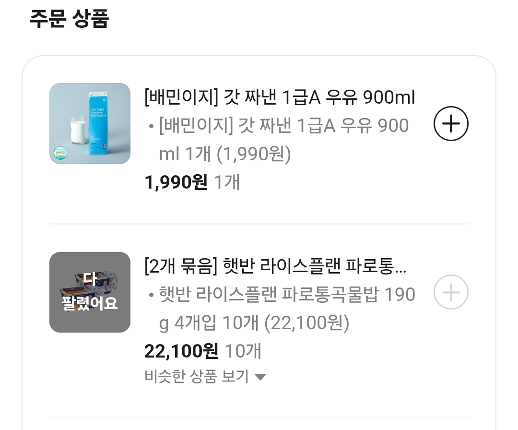The width and height of the screenshot is (518, 430).
Task: Click the (1,990원) option price text
Action: click(254, 154)
